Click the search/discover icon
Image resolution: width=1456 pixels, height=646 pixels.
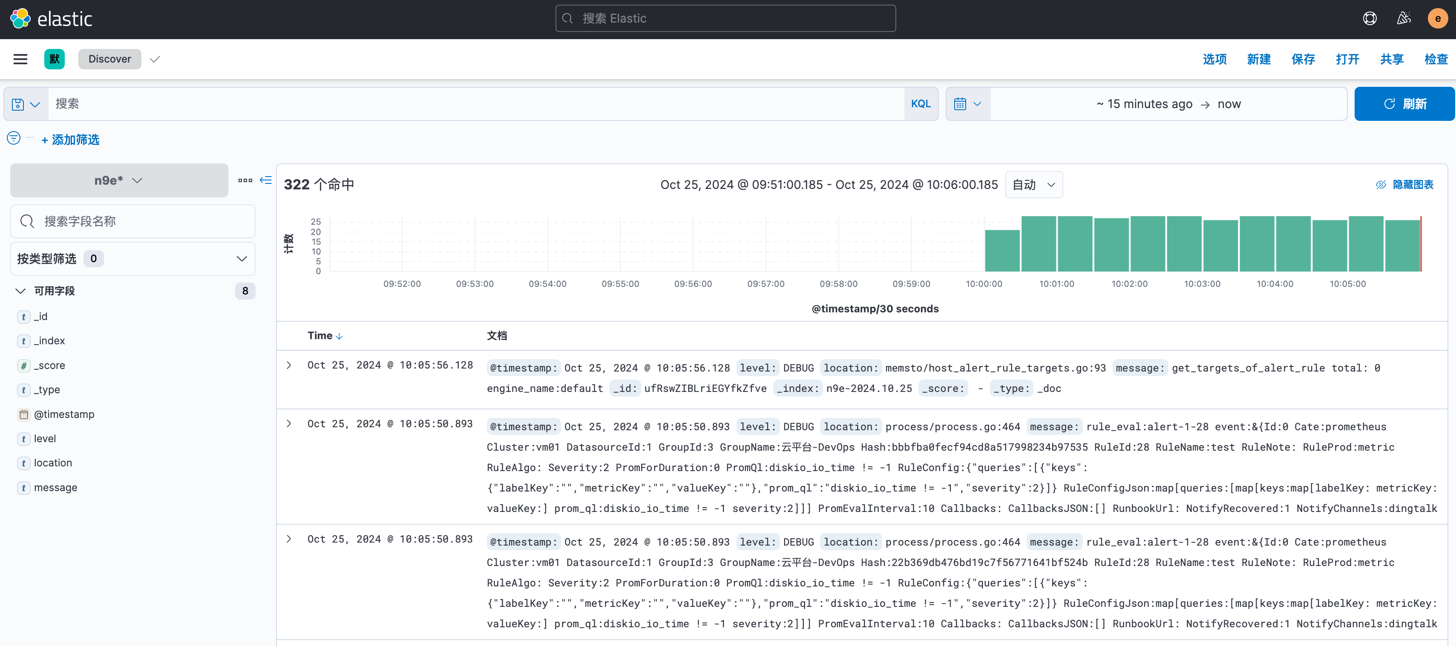tap(109, 58)
